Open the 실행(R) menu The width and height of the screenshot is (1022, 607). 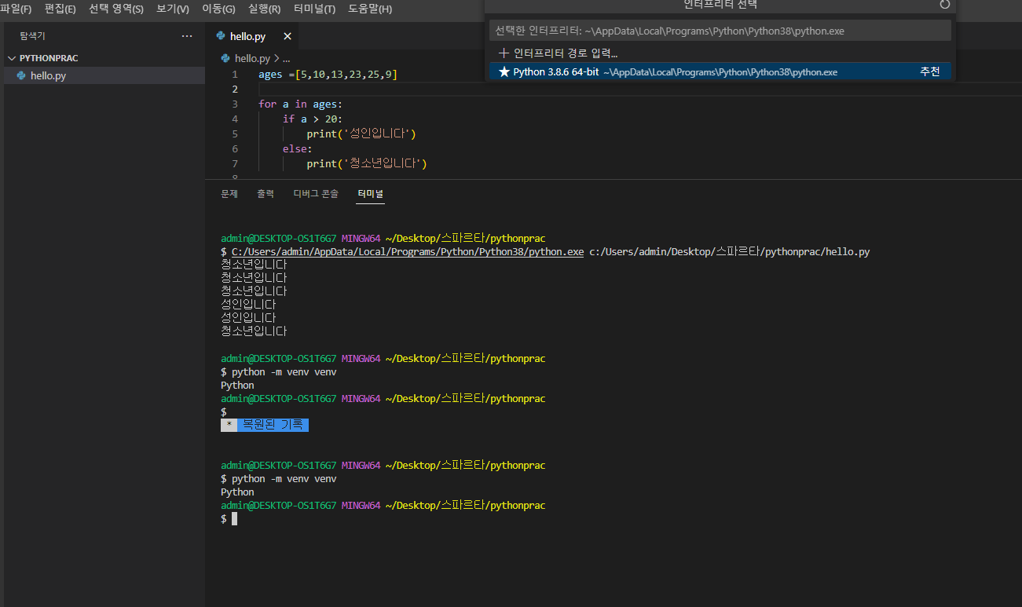[x=264, y=9]
